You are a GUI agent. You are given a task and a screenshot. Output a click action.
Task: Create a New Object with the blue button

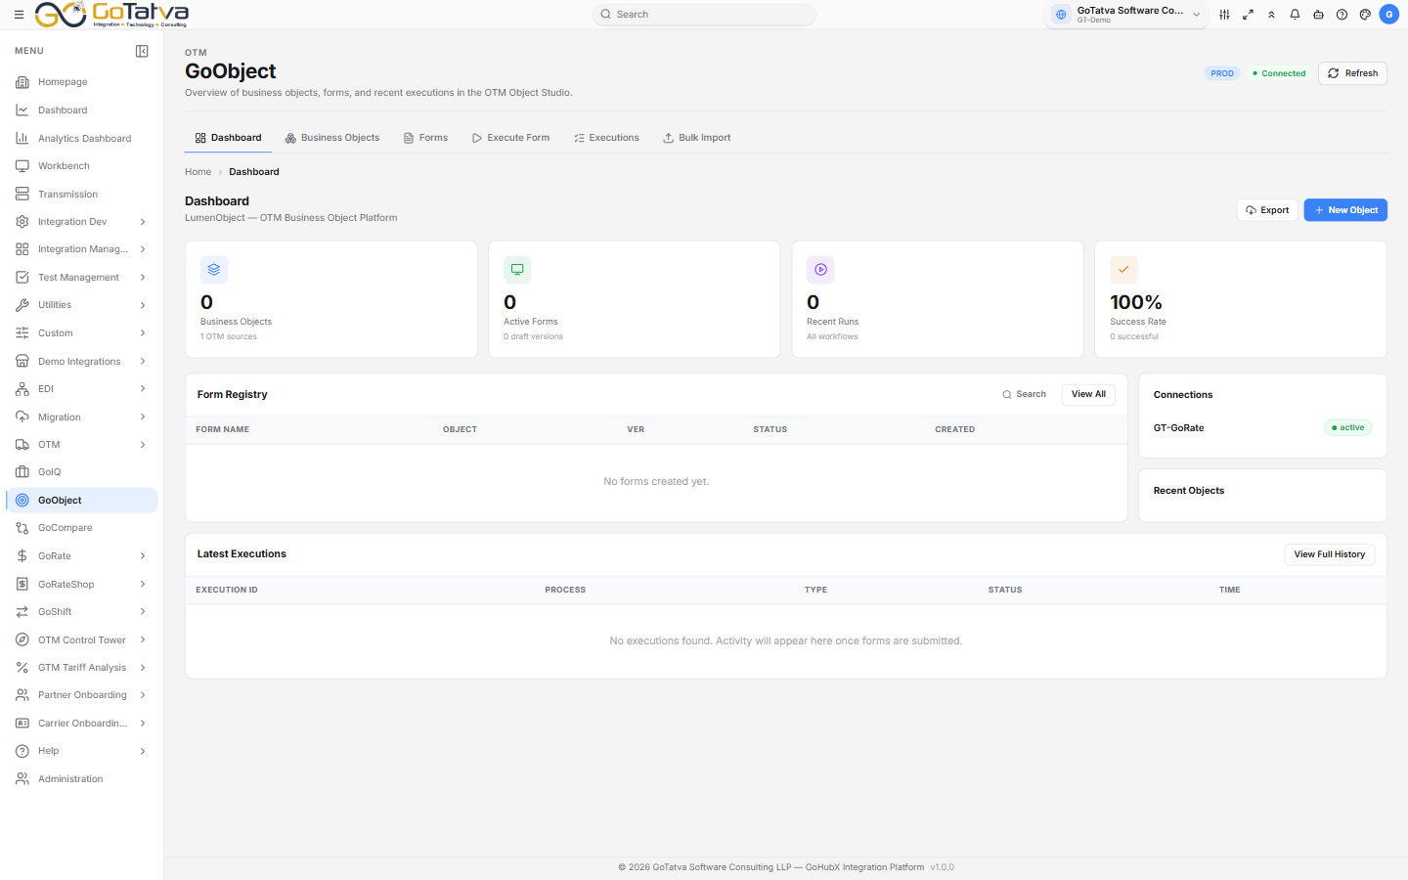(x=1345, y=210)
